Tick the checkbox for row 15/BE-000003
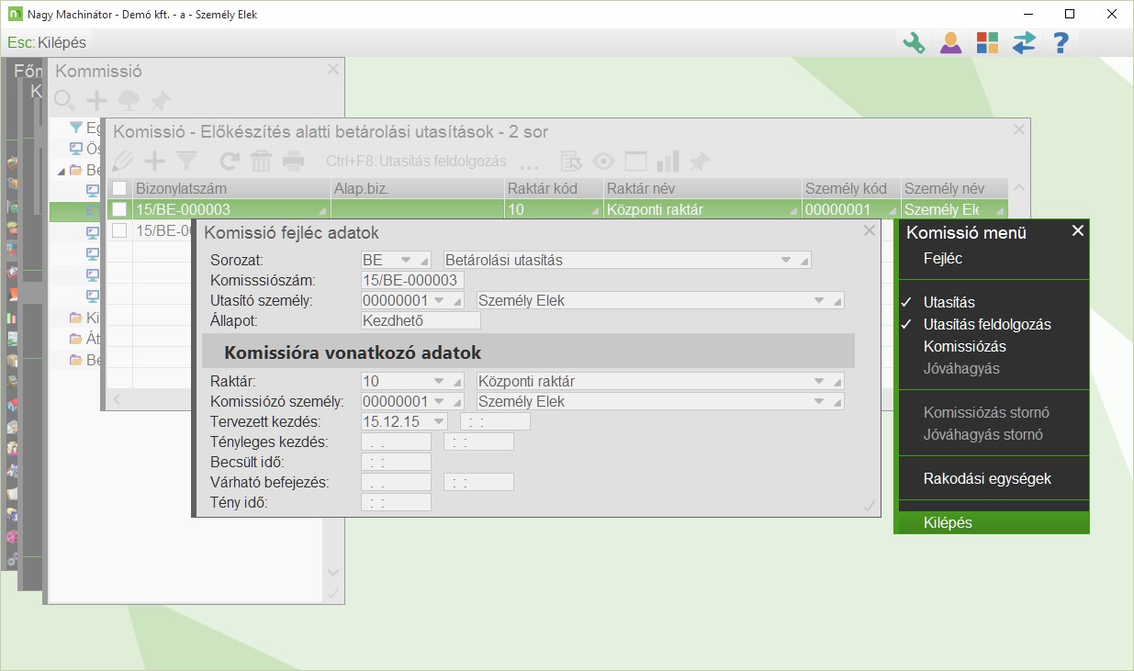Image resolution: width=1134 pixels, height=671 pixels. click(x=119, y=209)
